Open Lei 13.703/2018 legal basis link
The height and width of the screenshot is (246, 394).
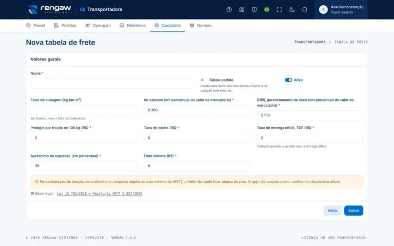[100, 194]
